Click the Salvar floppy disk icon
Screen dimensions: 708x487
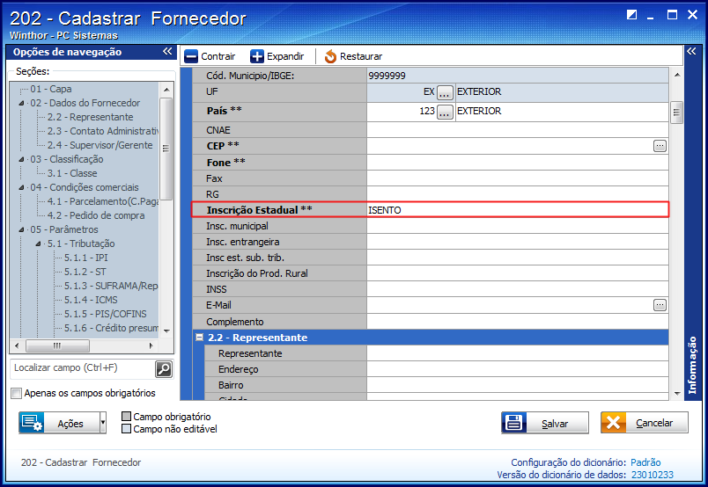[514, 423]
